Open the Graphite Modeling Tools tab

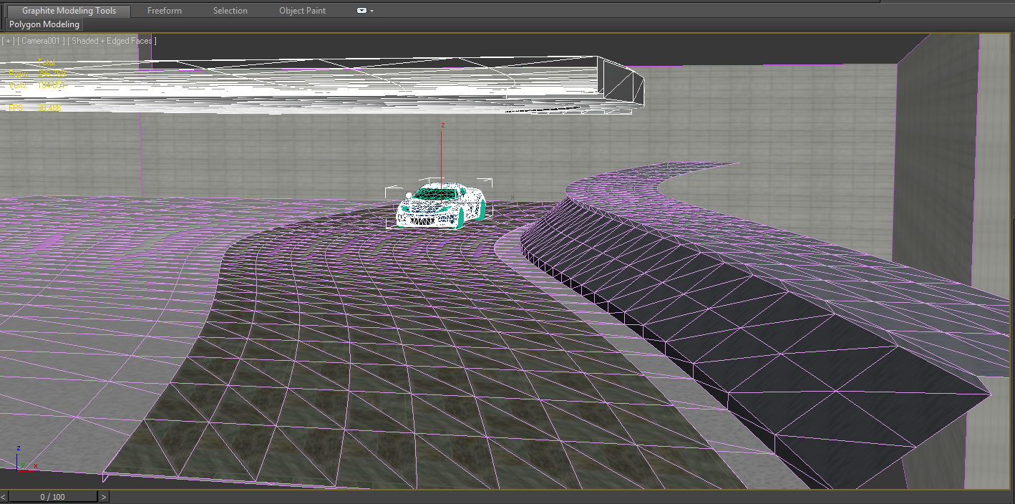[69, 11]
